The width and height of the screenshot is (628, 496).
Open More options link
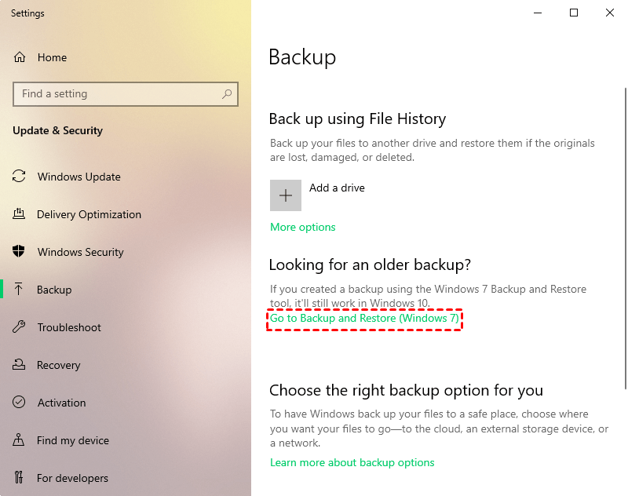coord(303,227)
